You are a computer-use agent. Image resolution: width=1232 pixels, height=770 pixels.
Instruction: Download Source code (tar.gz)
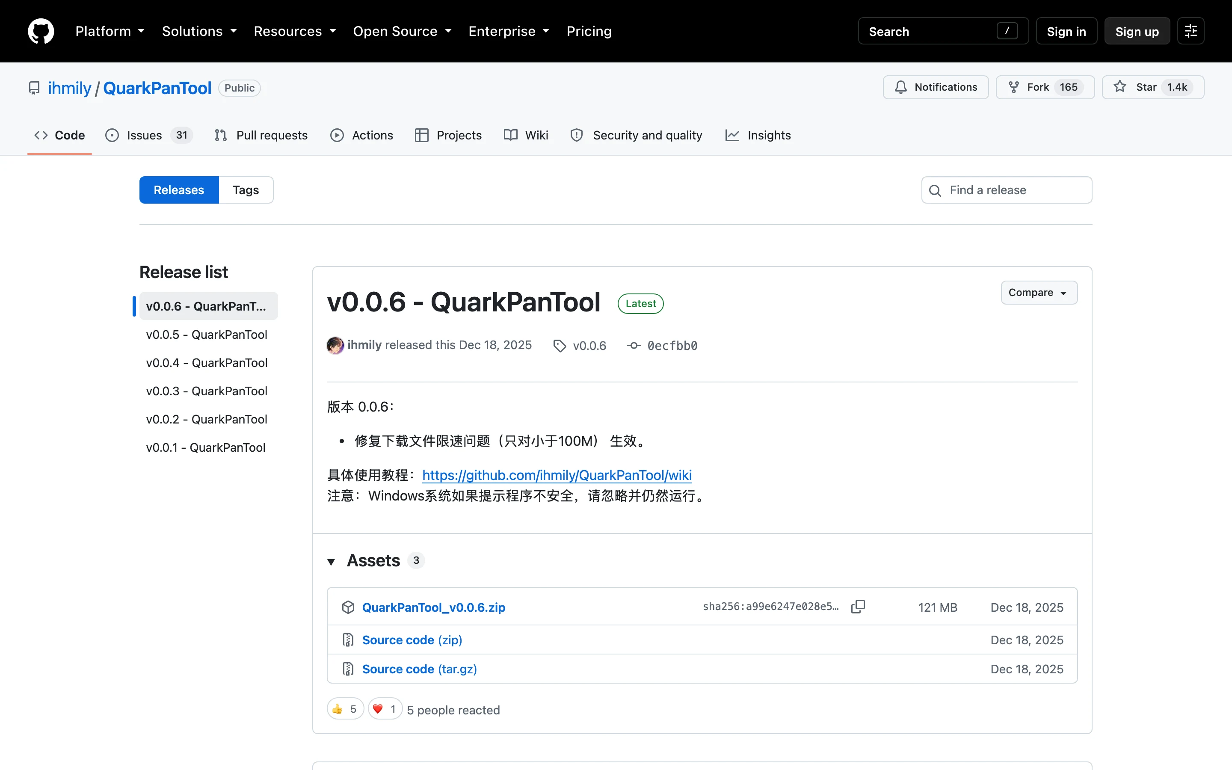420,669
